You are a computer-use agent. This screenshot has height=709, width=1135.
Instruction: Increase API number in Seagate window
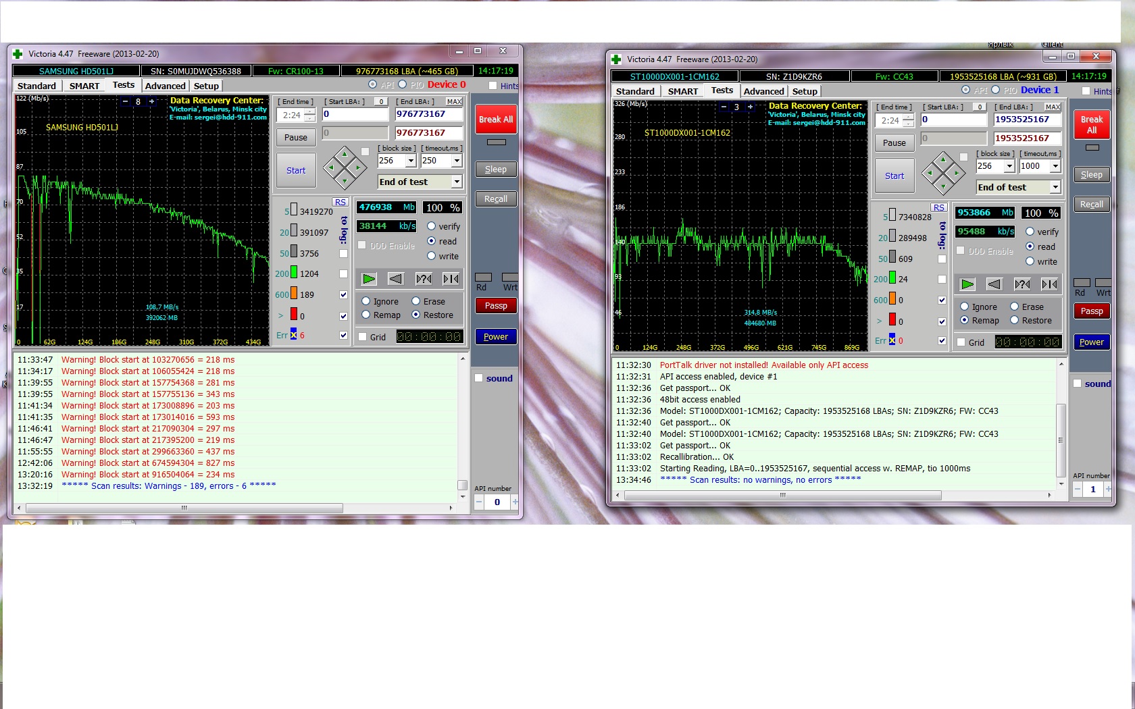1109,489
